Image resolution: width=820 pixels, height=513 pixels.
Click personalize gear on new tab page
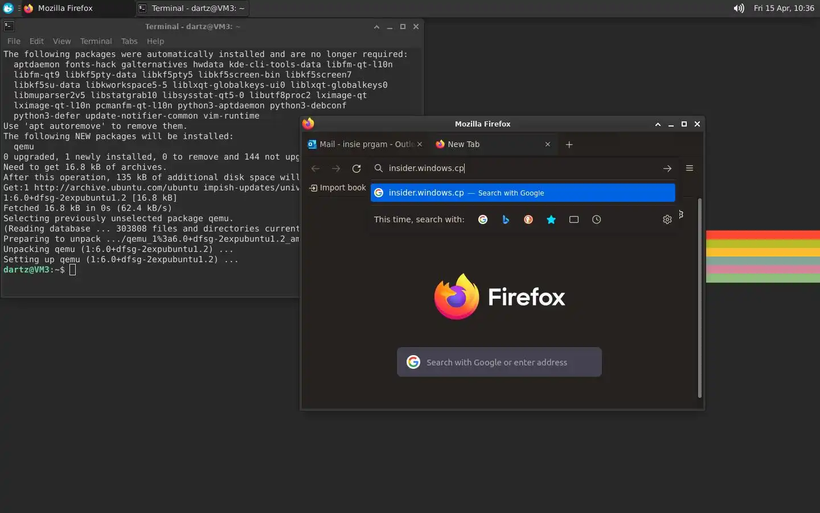point(681,214)
